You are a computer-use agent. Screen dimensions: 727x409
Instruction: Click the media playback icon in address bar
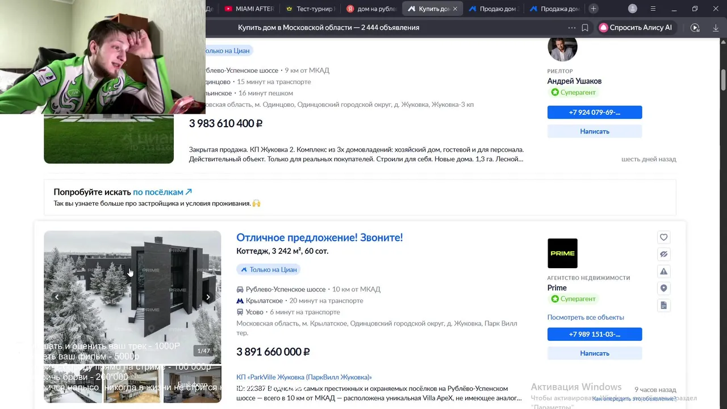pos(695,27)
